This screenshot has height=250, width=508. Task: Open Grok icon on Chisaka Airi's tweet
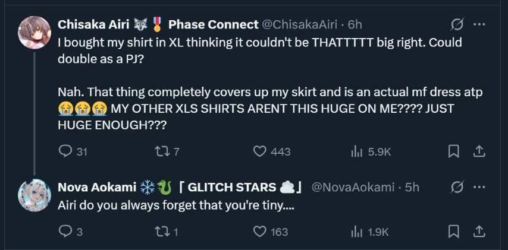[x=457, y=24]
